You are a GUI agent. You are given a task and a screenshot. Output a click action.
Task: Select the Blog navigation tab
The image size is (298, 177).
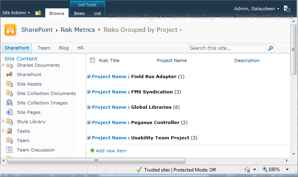pyautogui.click(x=64, y=48)
